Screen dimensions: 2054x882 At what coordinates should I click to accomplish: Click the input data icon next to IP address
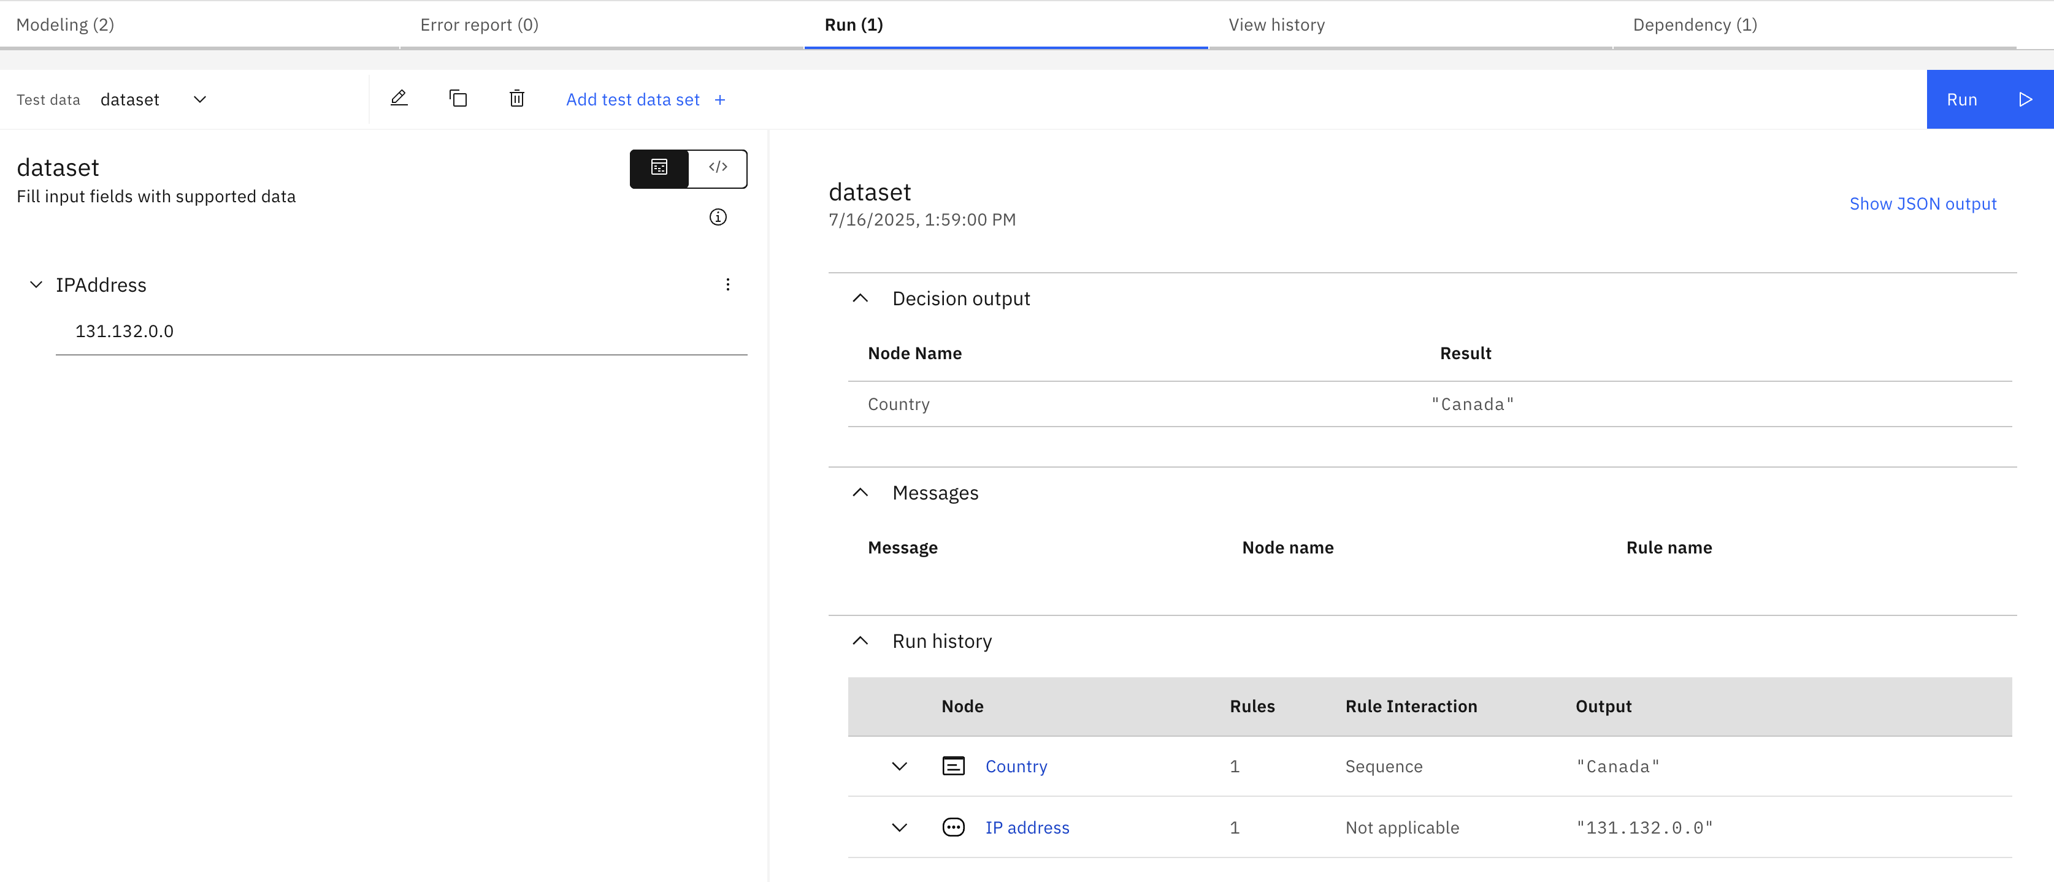(x=954, y=828)
